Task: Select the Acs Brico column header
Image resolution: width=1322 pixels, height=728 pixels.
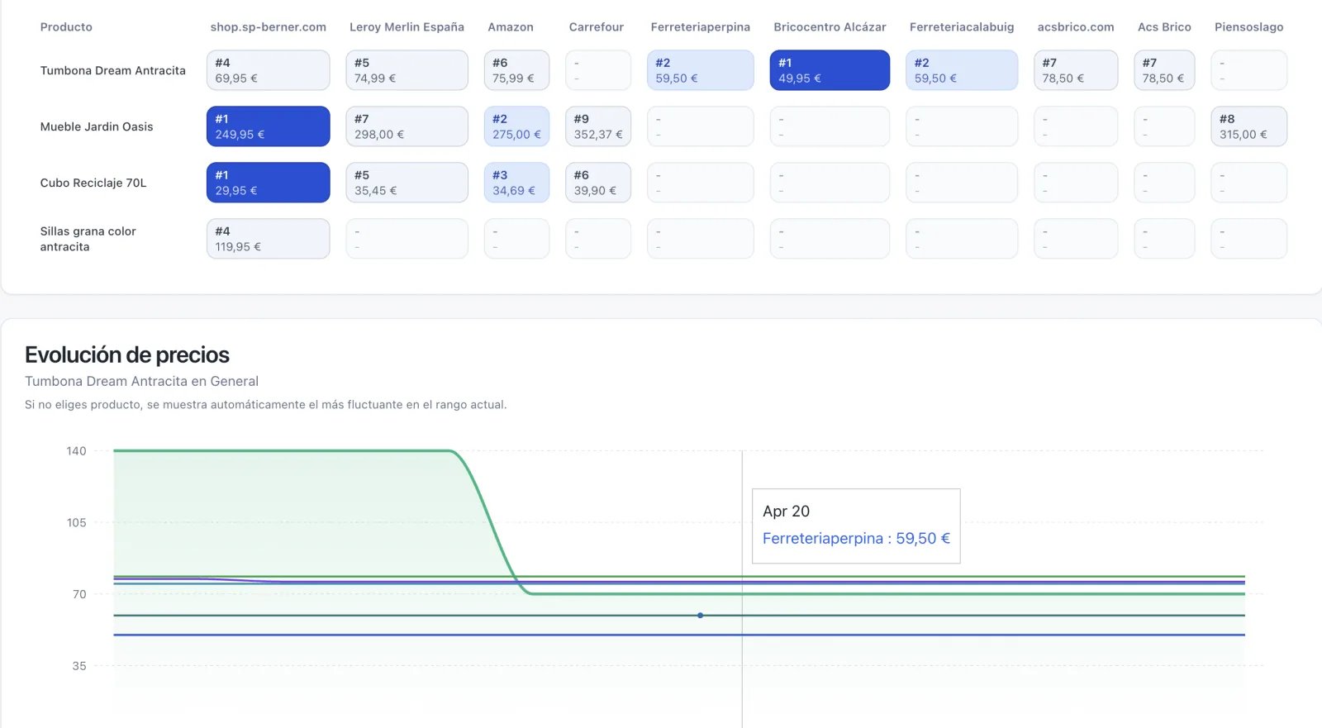Action: click(1164, 27)
